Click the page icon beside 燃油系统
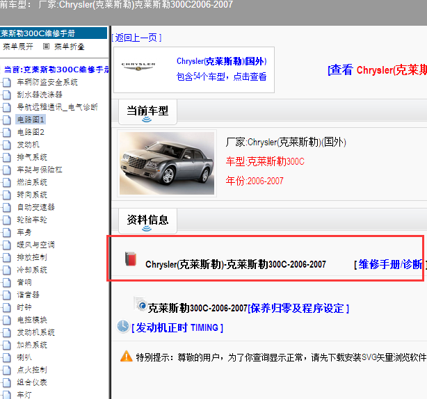The height and width of the screenshot is (399, 427). [x=7, y=182]
